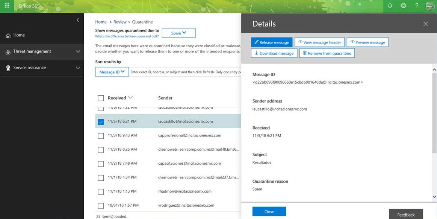Close the Details panel with X
This screenshot has width=437, height=219.
[425, 24]
